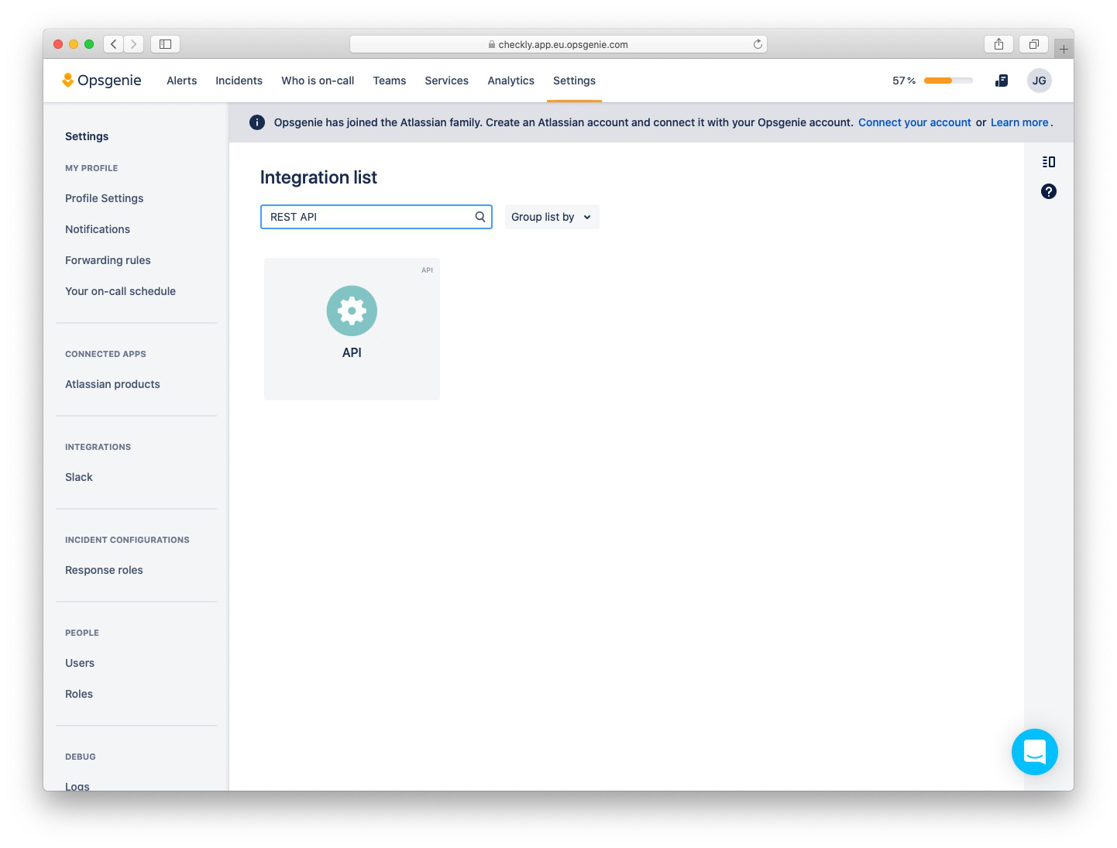Viewport: 1117px width, 848px height.
Task: Click the info icon in the Atlassian banner
Action: (x=256, y=122)
